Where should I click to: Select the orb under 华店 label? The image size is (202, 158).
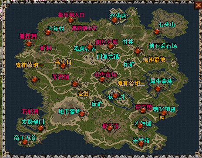[114, 19]
